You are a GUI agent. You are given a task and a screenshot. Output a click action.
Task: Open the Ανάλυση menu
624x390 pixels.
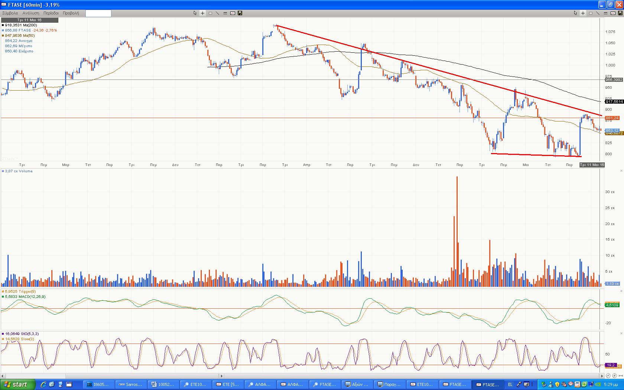(31, 13)
